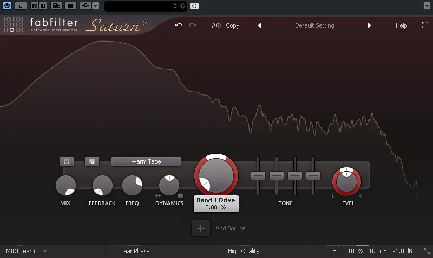Click the FEEDBACK knob

[102, 185]
